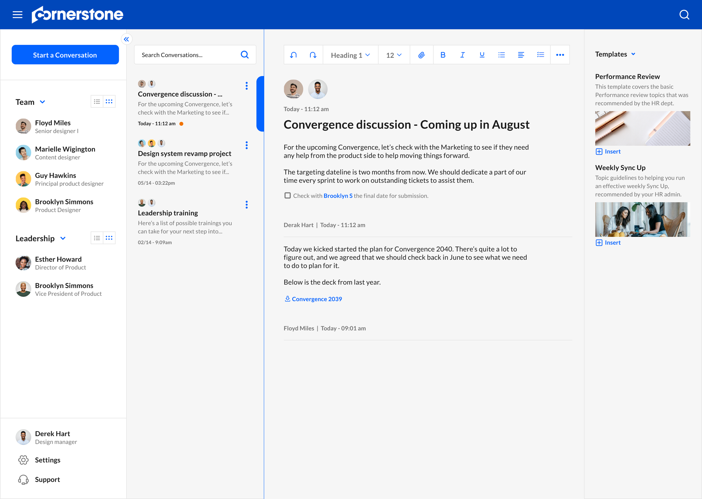Open the search icon in top bar

click(x=684, y=14)
